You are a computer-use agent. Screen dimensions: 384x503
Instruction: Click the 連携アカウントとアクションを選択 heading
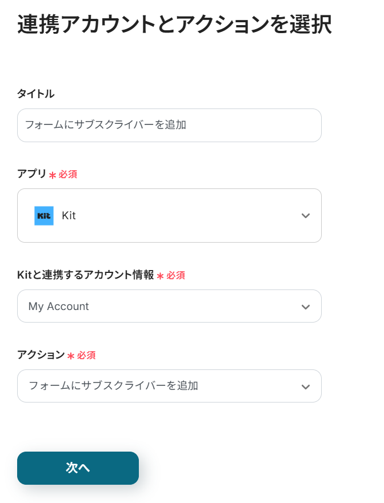click(174, 25)
